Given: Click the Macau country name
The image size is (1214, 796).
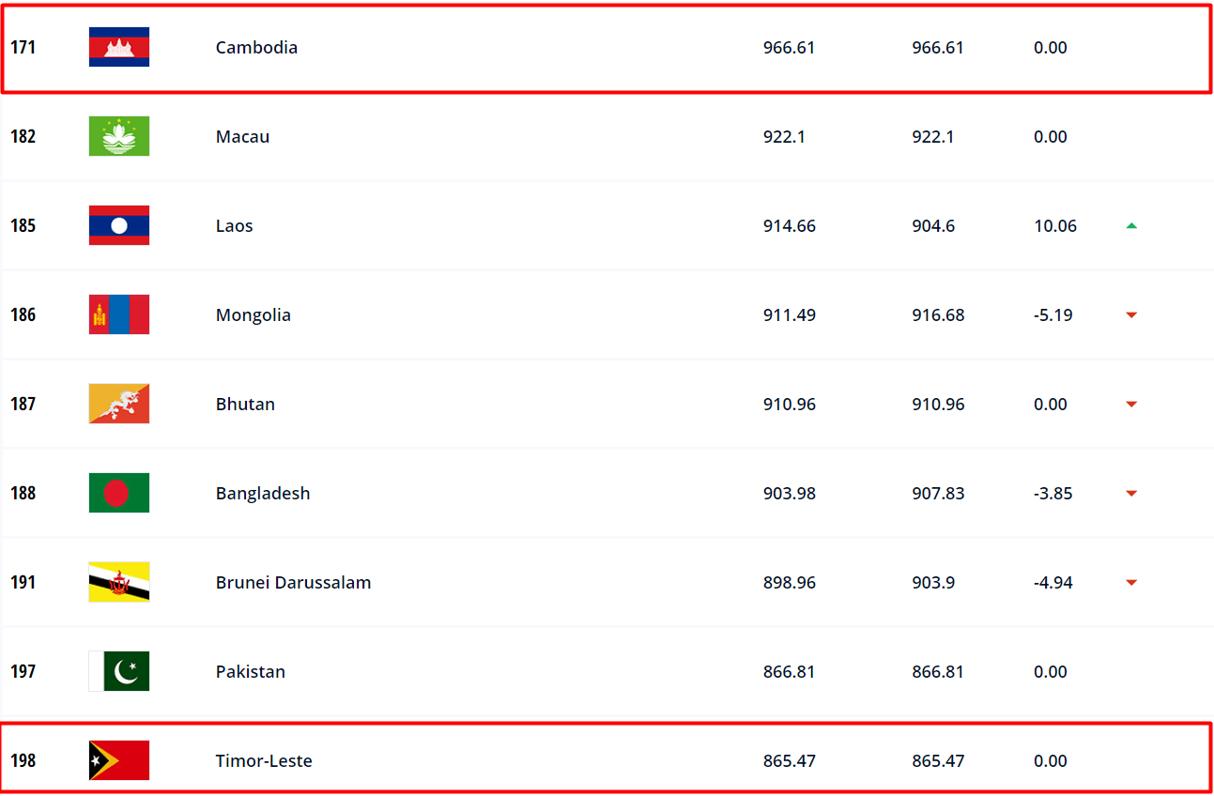Looking at the screenshot, I should 242,136.
